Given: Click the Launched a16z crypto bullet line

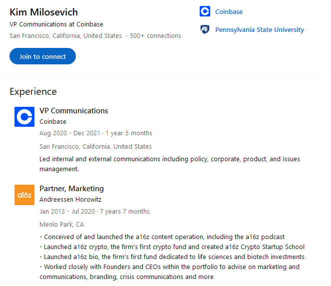Looking at the screenshot, I should [x=172, y=247].
